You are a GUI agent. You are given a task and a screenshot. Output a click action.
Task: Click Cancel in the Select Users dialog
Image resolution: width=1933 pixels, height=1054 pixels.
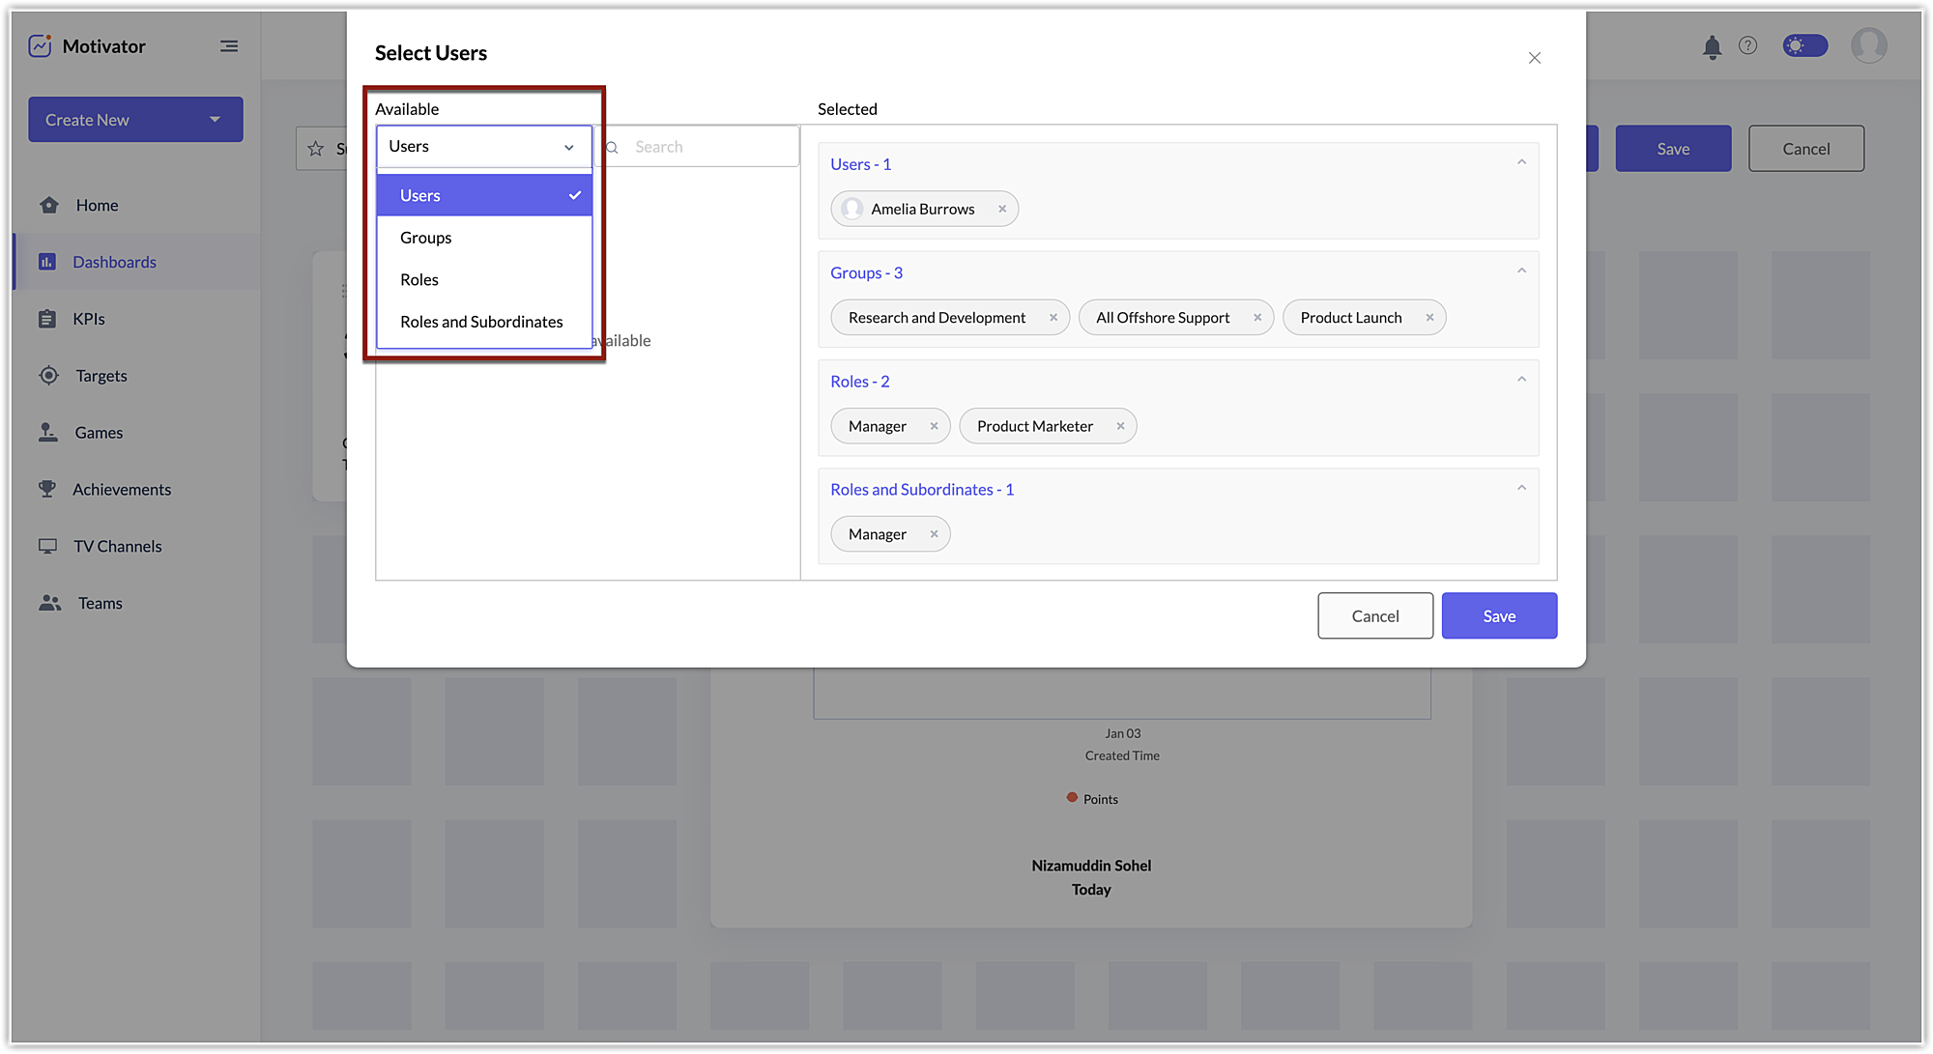(1374, 616)
